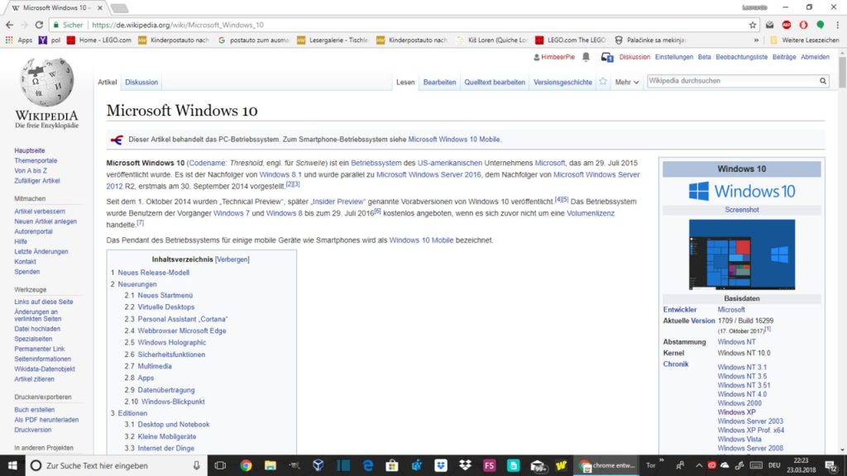Image resolution: width=847 pixels, height=476 pixels.
Task: Open File Explorer from the taskbar
Action: [270, 465]
